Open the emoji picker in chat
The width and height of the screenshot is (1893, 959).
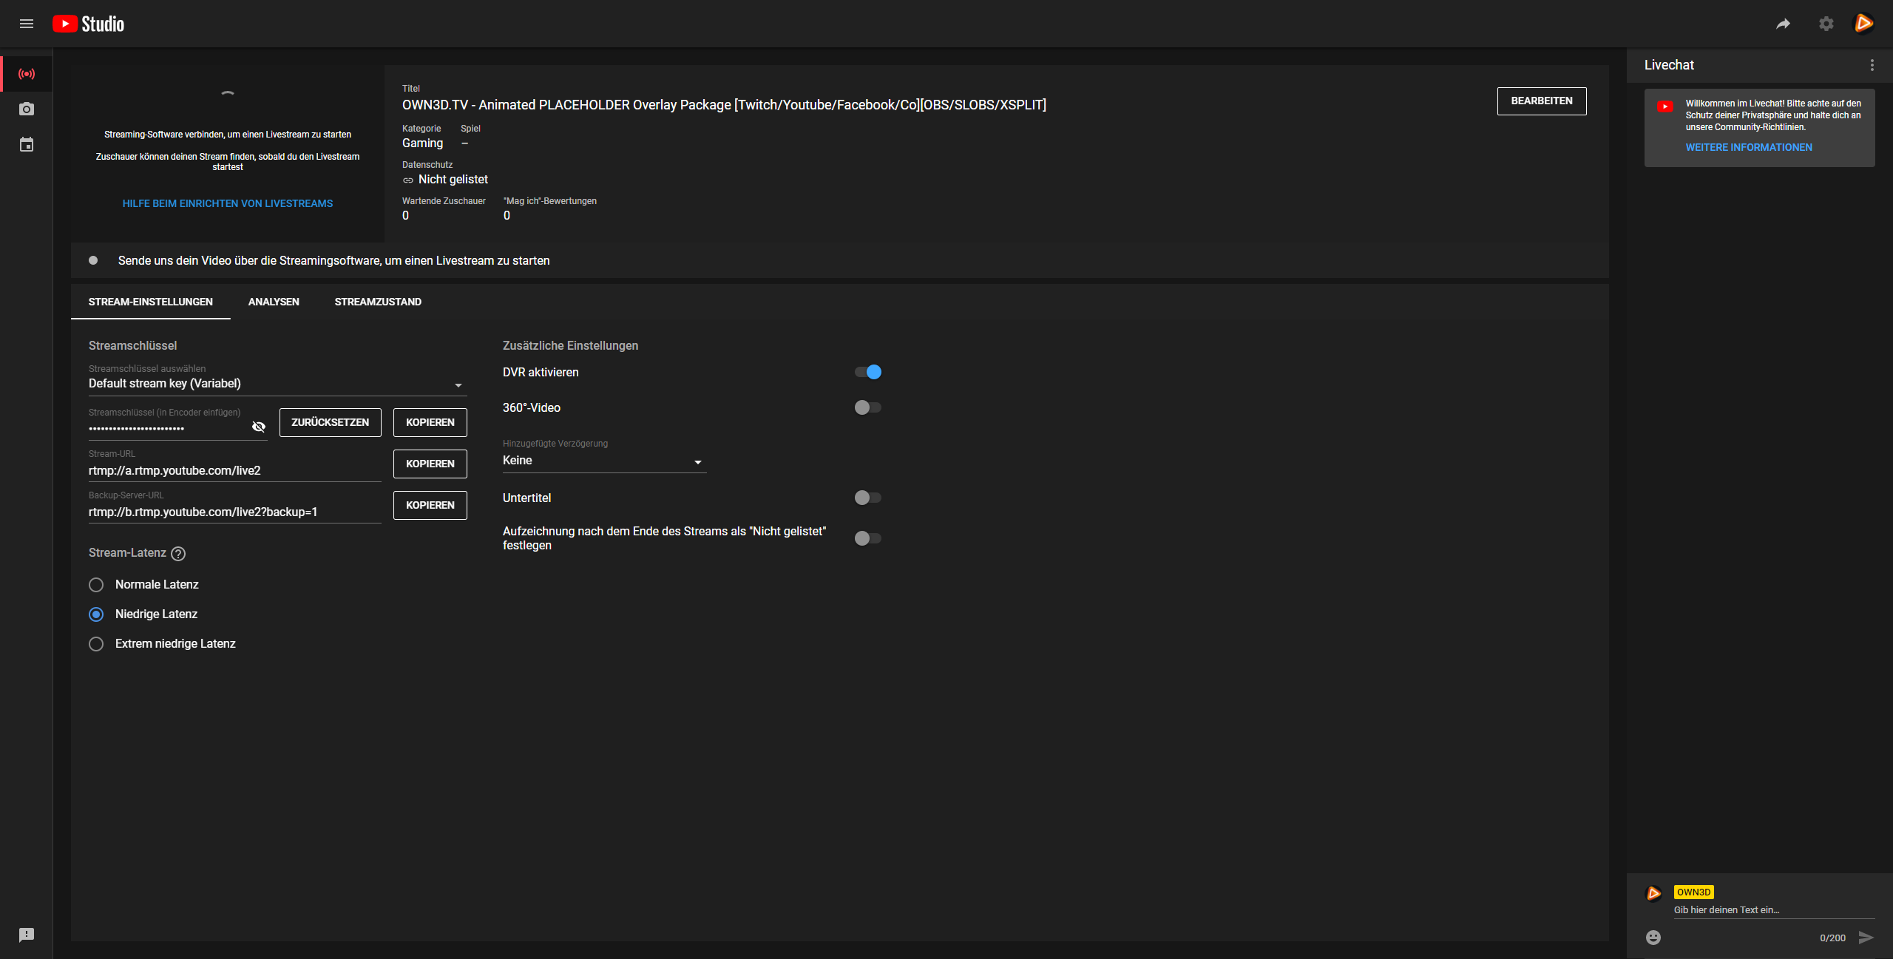point(1653,938)
